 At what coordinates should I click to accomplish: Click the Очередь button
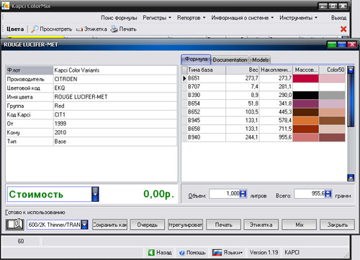(x=148, y=225)
